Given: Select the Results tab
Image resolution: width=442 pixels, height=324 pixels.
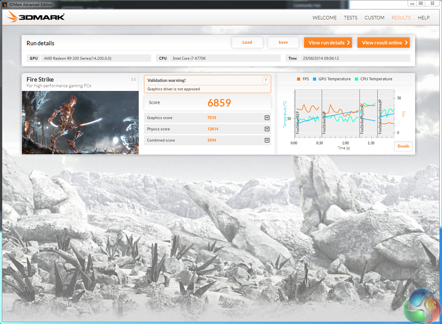Looking at the screenshot, I should coord(401,18).
